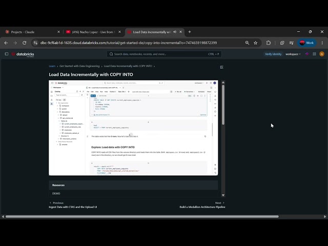Click the address bar URL
The height and width of the screenshot is (246, 328).
point(129,43)
